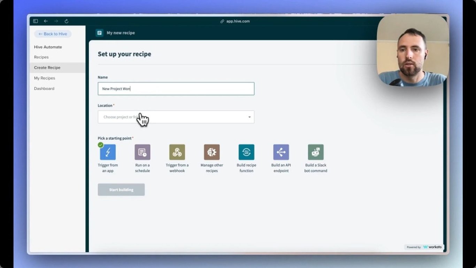Open Recipes in the sidebar
476x268 pixels.
41,57
